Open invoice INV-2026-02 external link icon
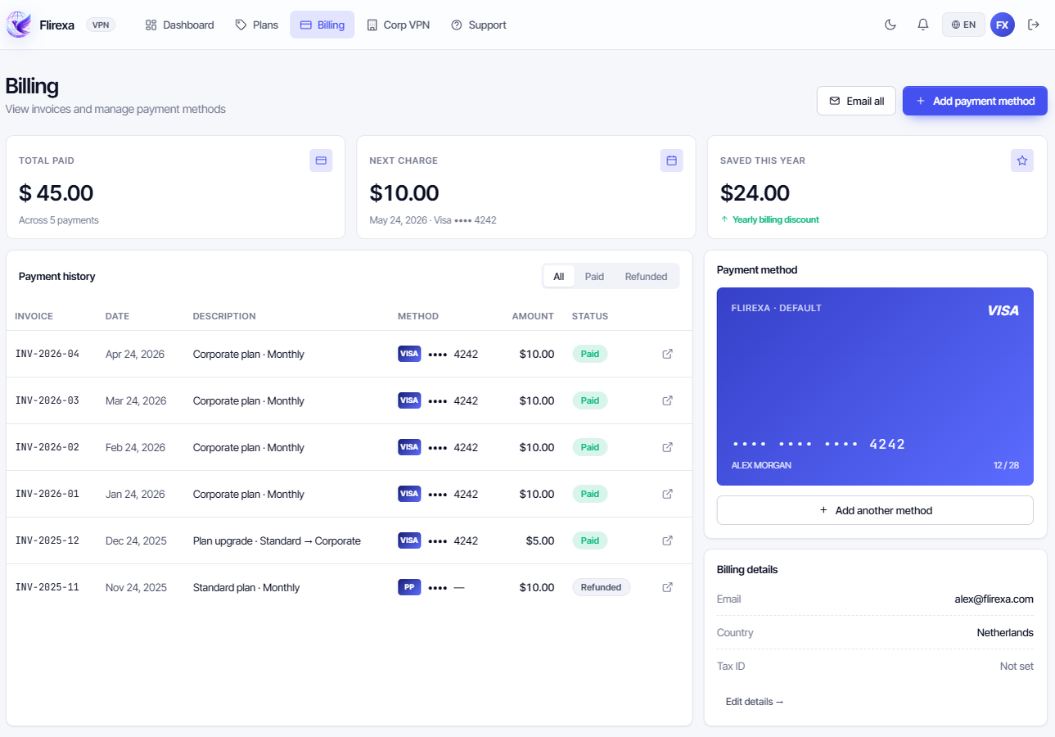This screenshot has width=1055, height=737. tap(667, 447)
